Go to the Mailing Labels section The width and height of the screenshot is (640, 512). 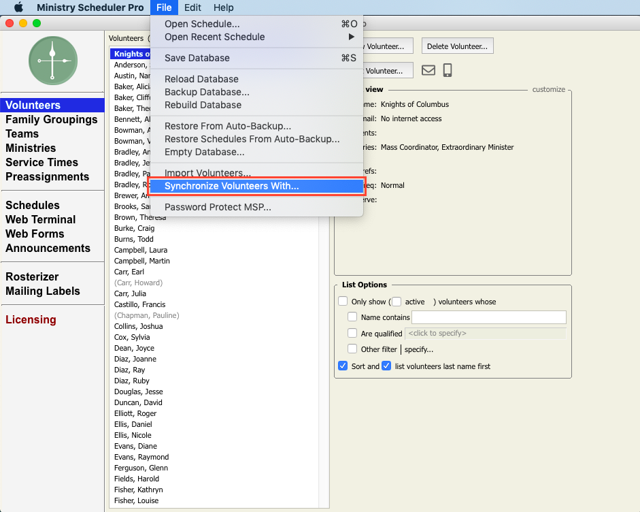point(43,291)
